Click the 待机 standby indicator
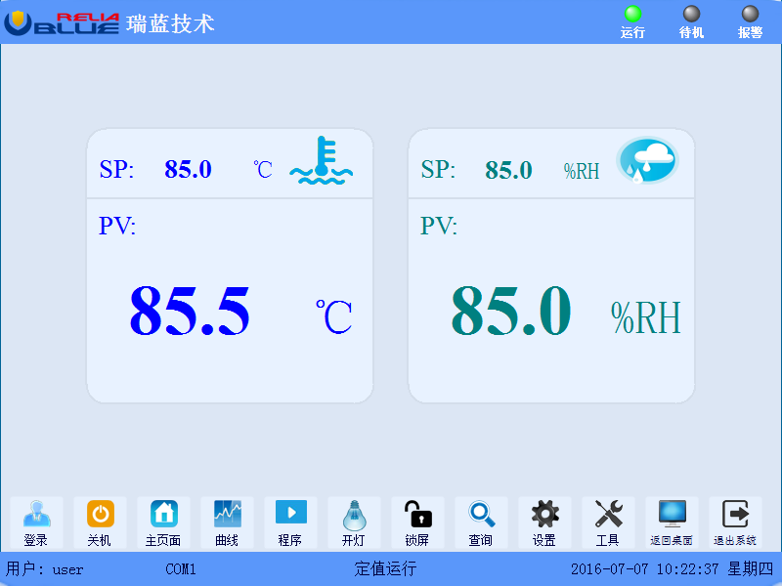This screenshot has width=782, height=586. coord(691,14)
